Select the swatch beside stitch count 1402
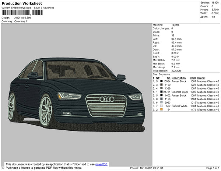Screen dimensions: 221x171 pos(161,95)
